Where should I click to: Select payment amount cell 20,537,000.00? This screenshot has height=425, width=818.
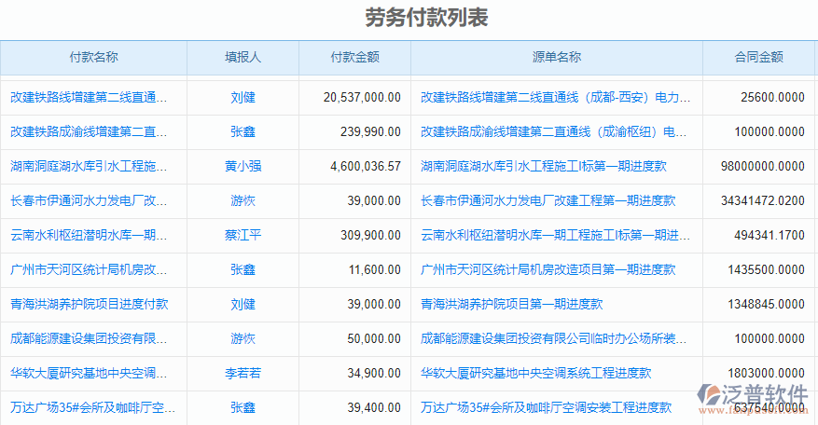pyautogui.click(x=362, y=97)
